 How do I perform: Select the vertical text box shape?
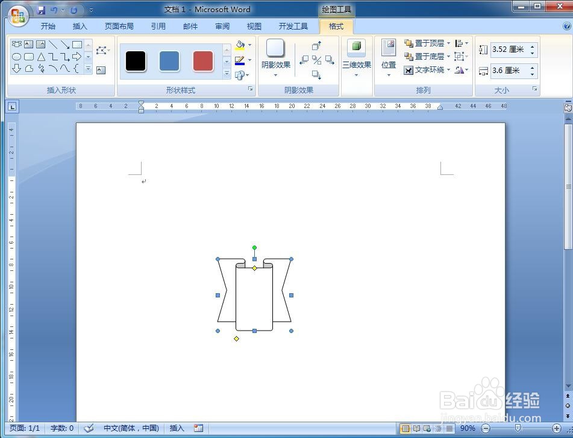40,45
